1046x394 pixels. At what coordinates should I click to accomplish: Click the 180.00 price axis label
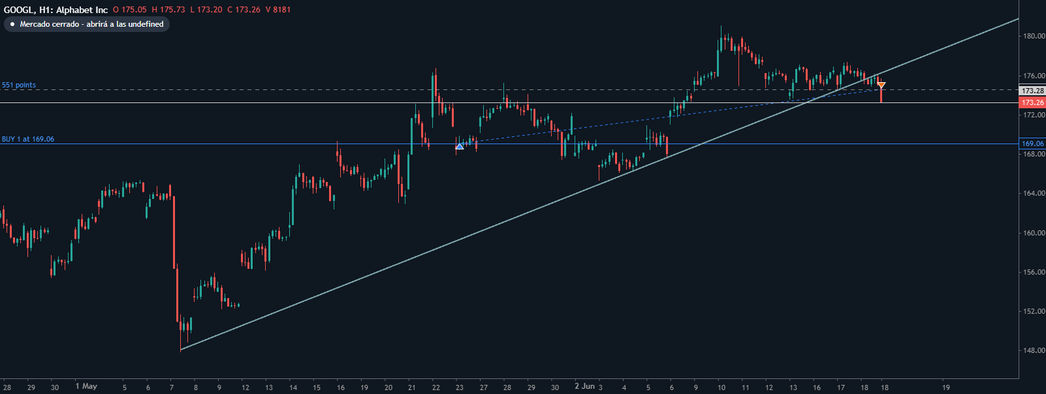[1034, 37]
